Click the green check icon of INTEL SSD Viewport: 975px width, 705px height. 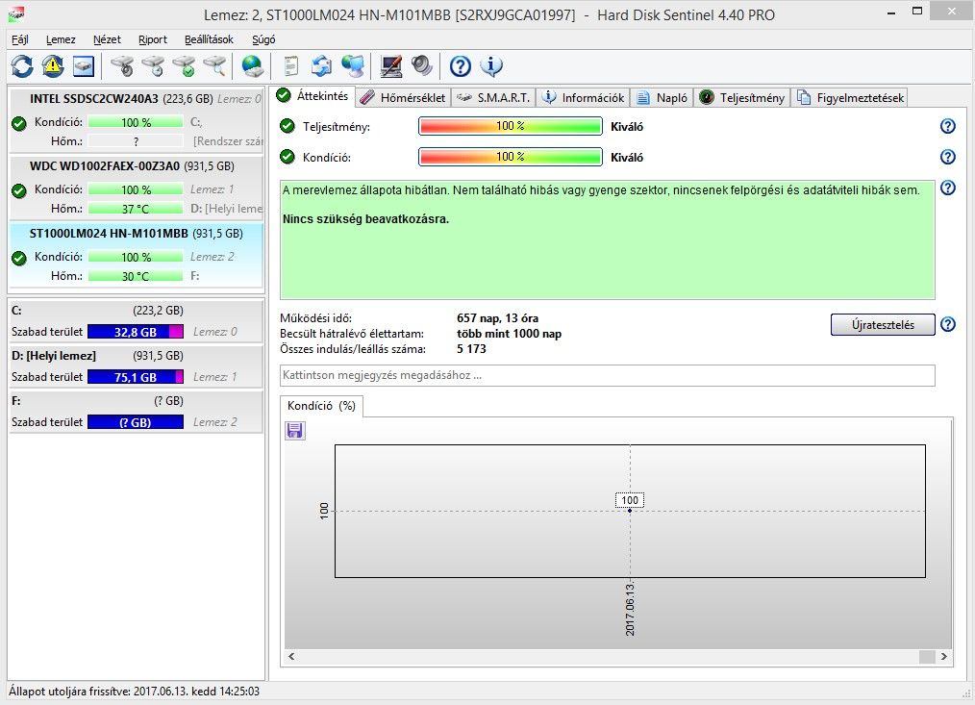click(x=19, y=123)
